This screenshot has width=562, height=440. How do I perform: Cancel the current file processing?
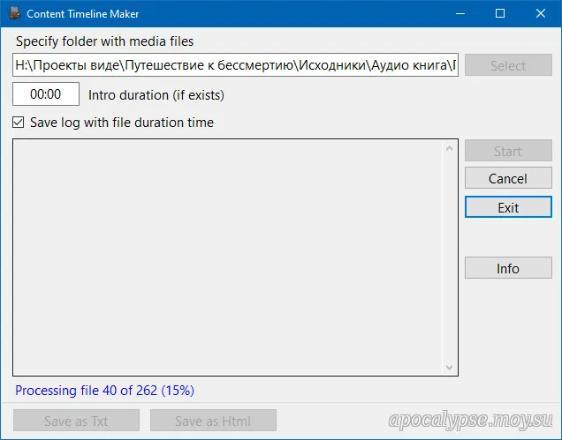[508, 179]
